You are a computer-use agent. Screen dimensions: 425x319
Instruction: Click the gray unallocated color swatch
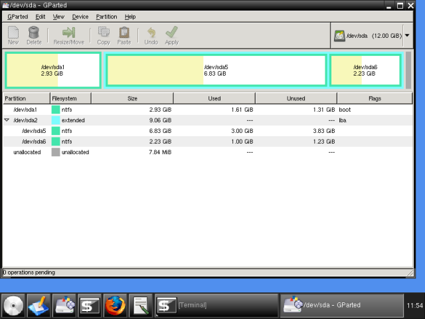click(56, 152)
